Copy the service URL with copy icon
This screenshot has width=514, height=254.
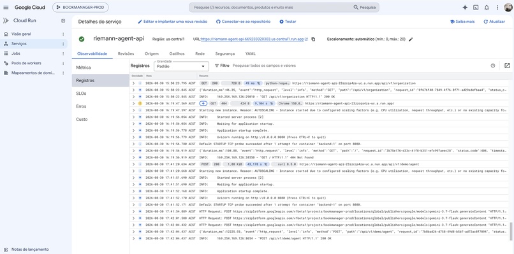(313, 39)
